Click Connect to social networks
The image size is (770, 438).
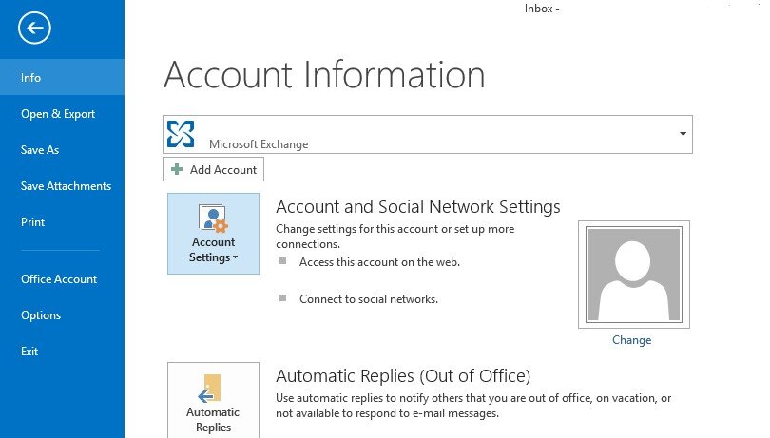pyautogui.click(x=368, y=298)
